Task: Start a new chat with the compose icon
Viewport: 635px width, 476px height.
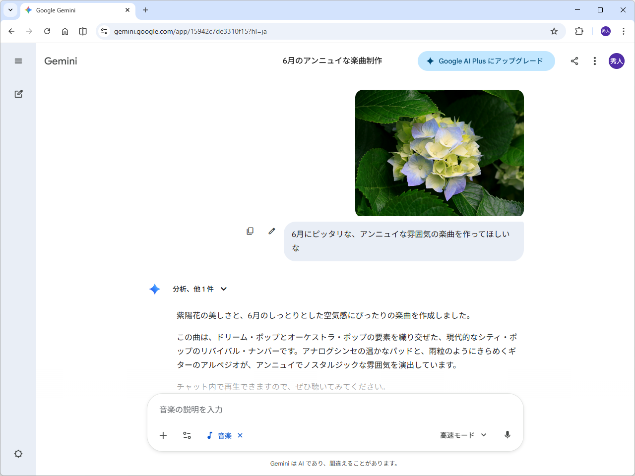Action: point(18,93)
